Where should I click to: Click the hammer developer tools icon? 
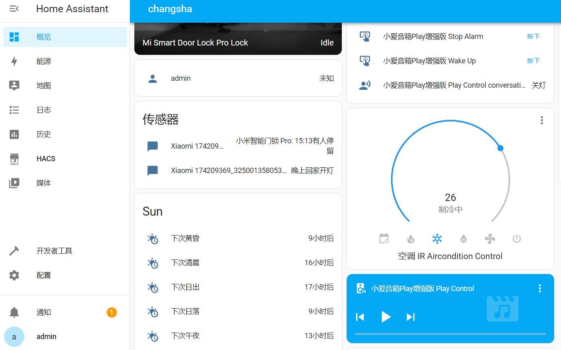(x=14, y=251)
